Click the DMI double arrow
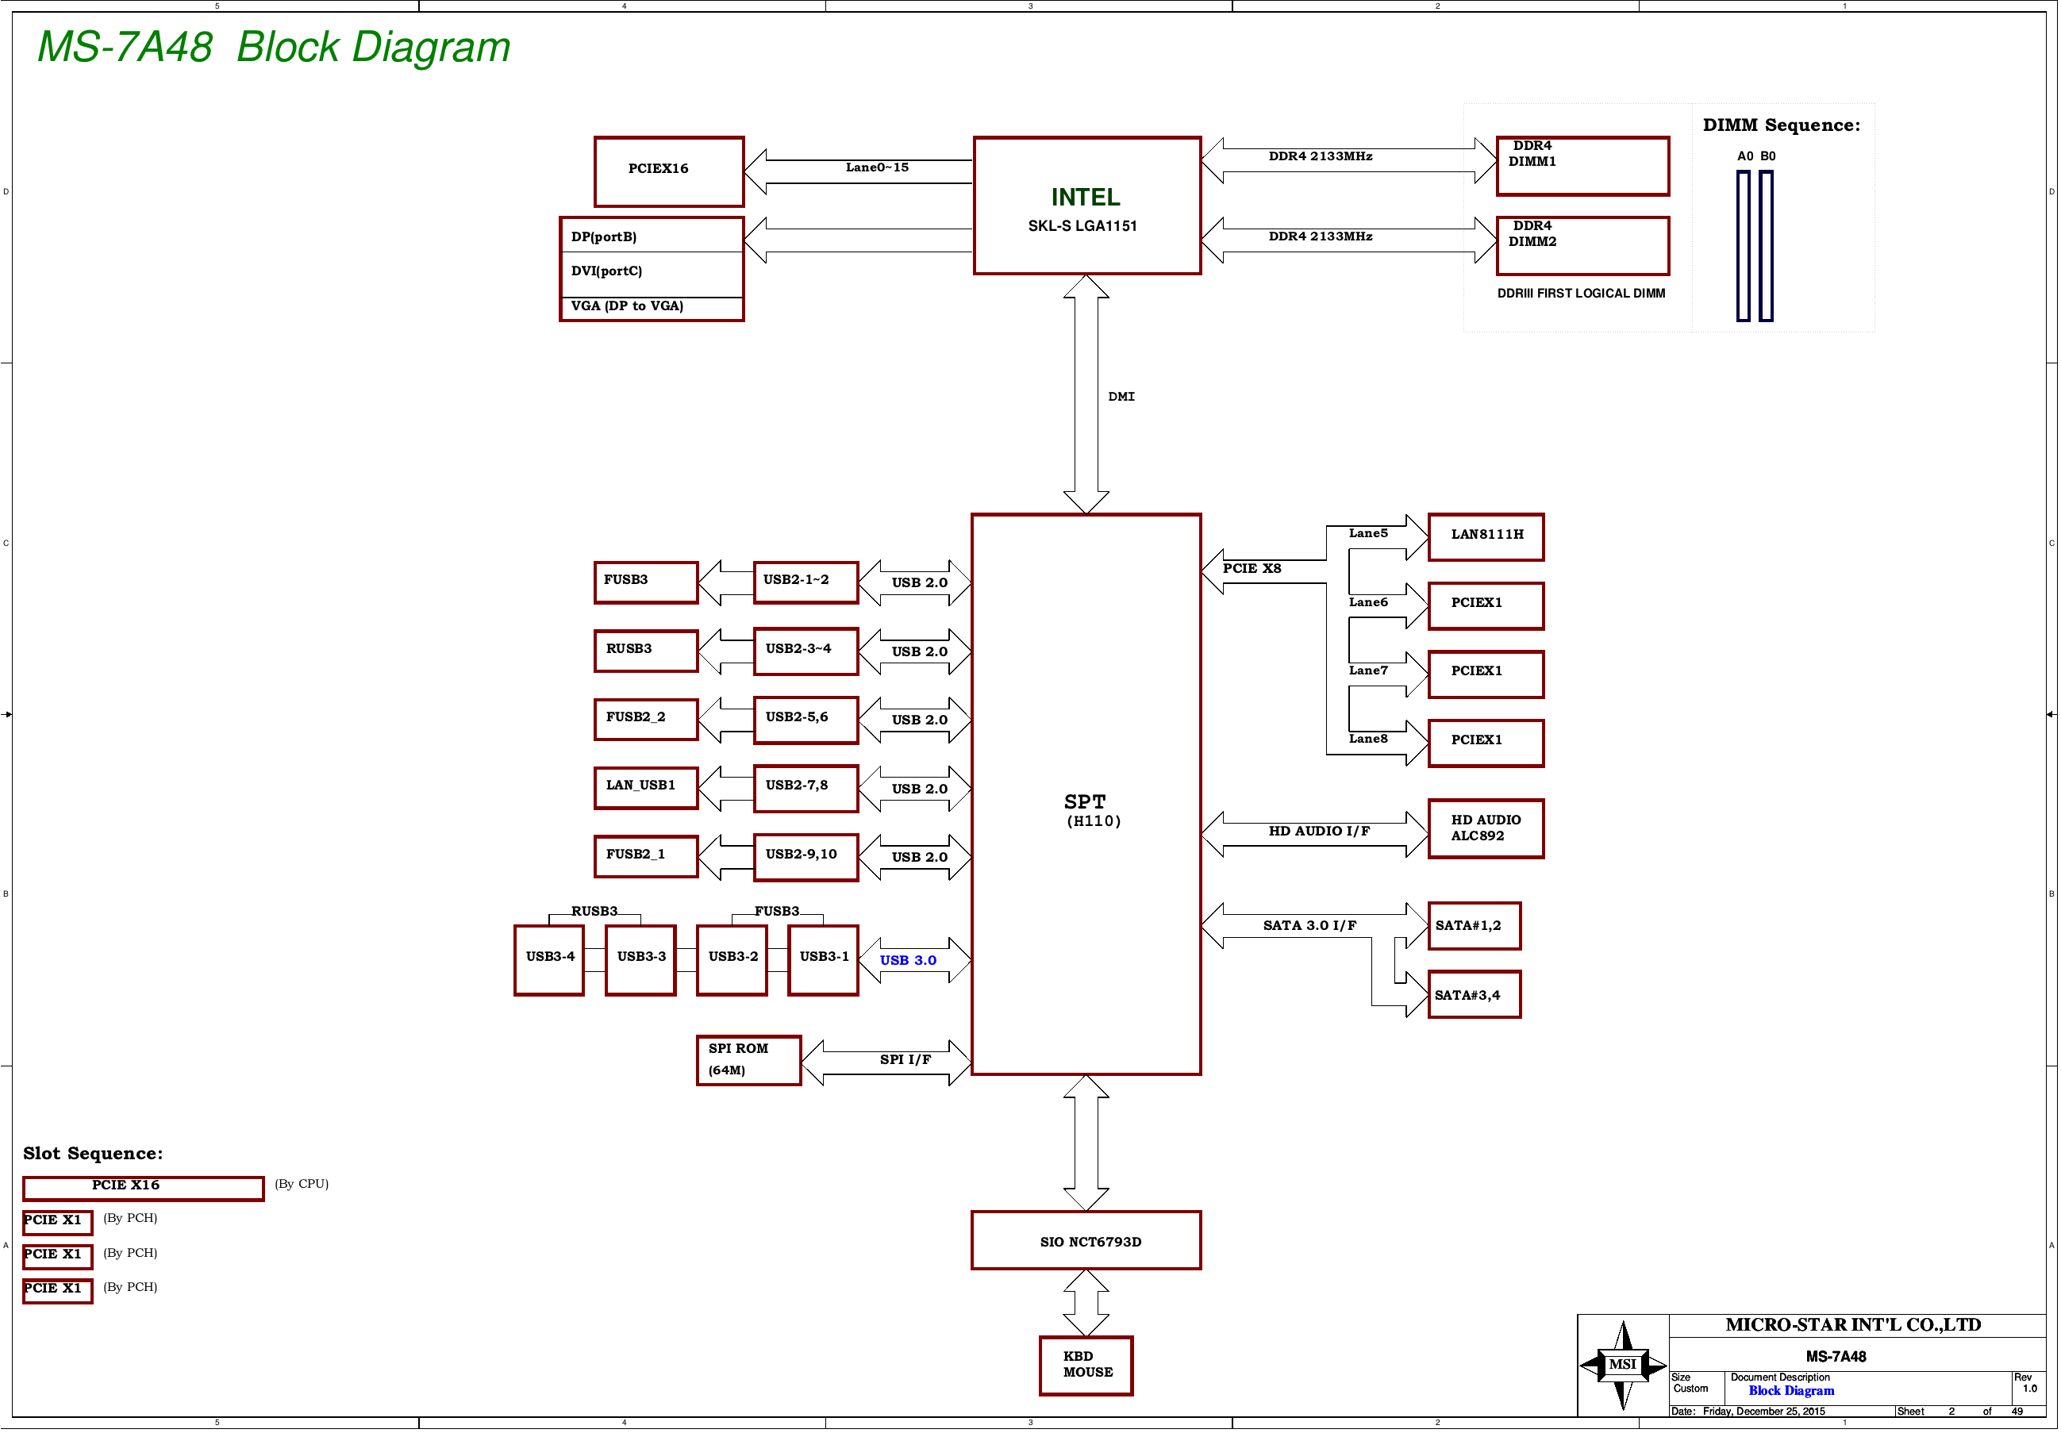The image size is (2061, 1433). (x=1086, y=395)
